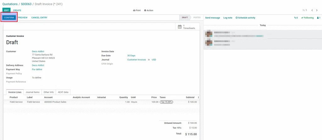This screenshot has height=140, width=322.
Task: Switch to Journal Items tab
Action: [x=32, y=92]
